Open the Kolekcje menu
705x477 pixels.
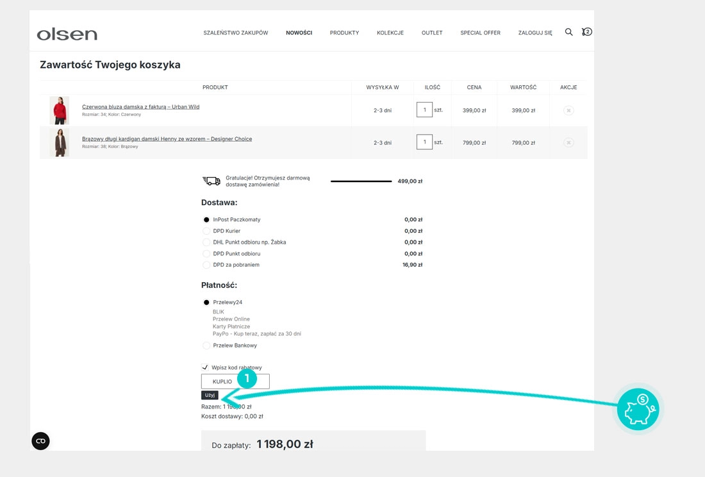coord(390,33)
